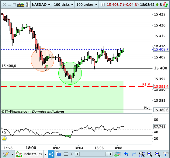Click the DEMO mode icon

click(21, 5)
